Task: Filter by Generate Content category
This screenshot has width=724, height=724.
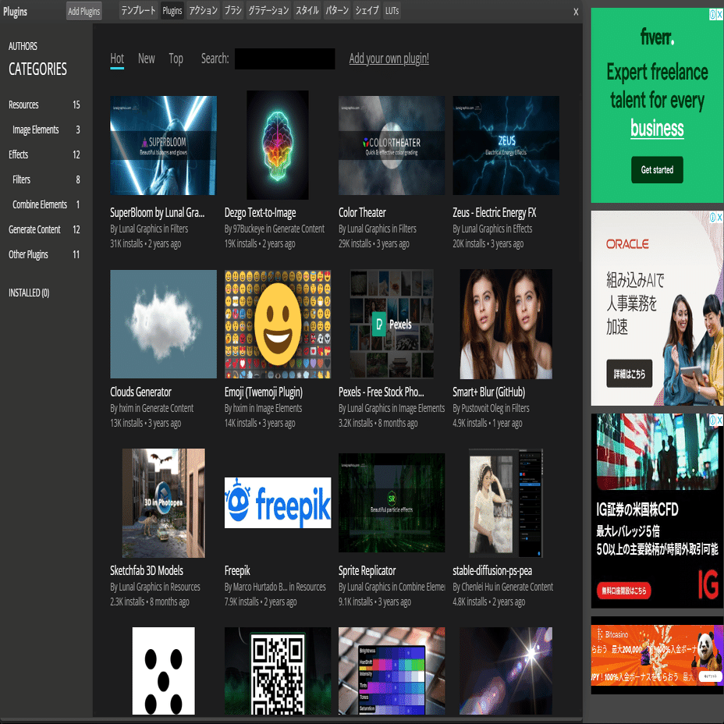Action: [44, 229]
